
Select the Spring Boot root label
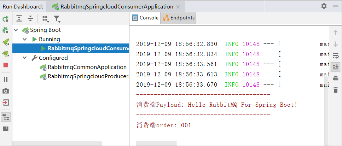(x=45, y=30)
